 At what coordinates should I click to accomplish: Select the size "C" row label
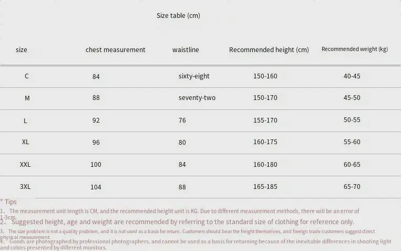point(27,76)
